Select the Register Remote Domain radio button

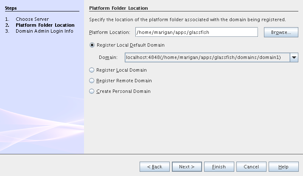92,81
